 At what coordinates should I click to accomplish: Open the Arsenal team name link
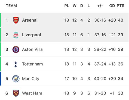point(30,20)
